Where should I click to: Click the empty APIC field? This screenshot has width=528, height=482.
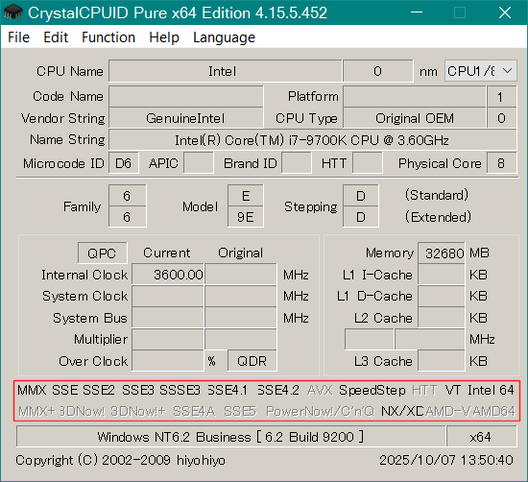[x=199, y=163]
